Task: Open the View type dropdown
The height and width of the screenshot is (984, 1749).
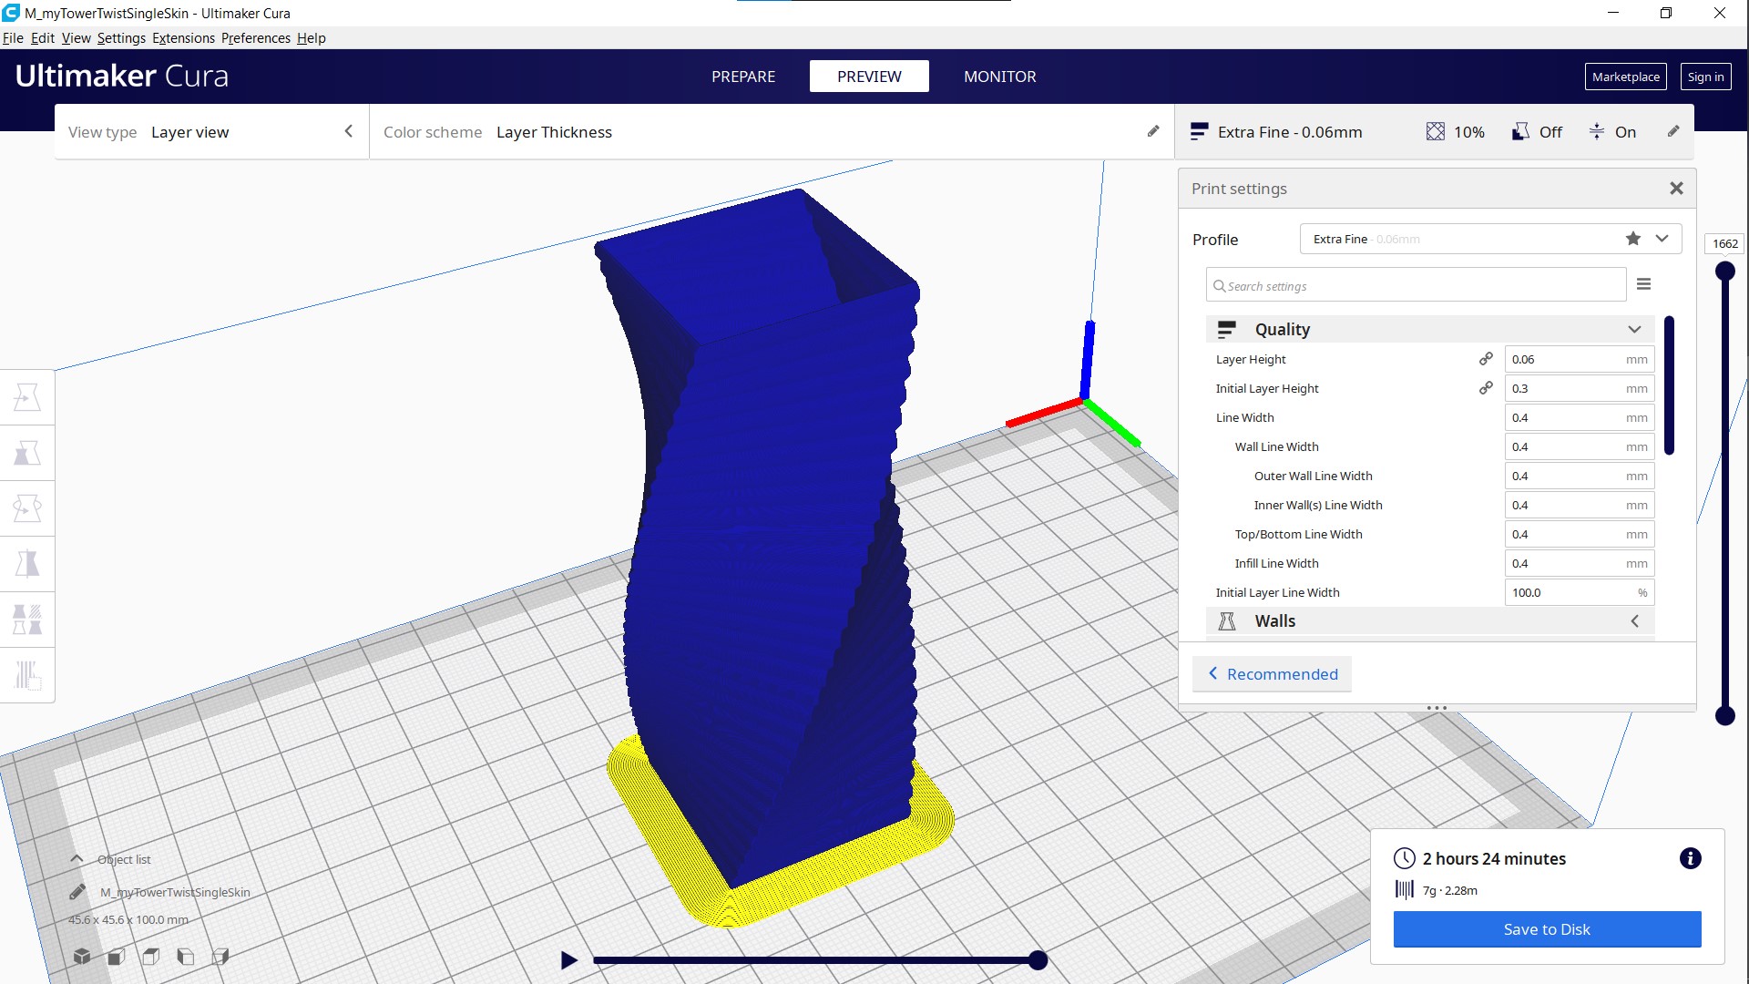Action: [x=212, y=132]
